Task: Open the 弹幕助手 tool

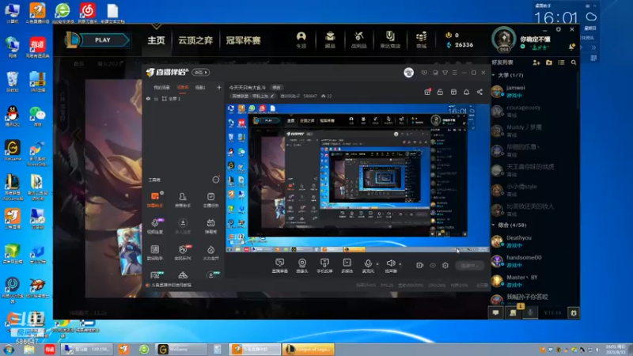Action: 155,199
